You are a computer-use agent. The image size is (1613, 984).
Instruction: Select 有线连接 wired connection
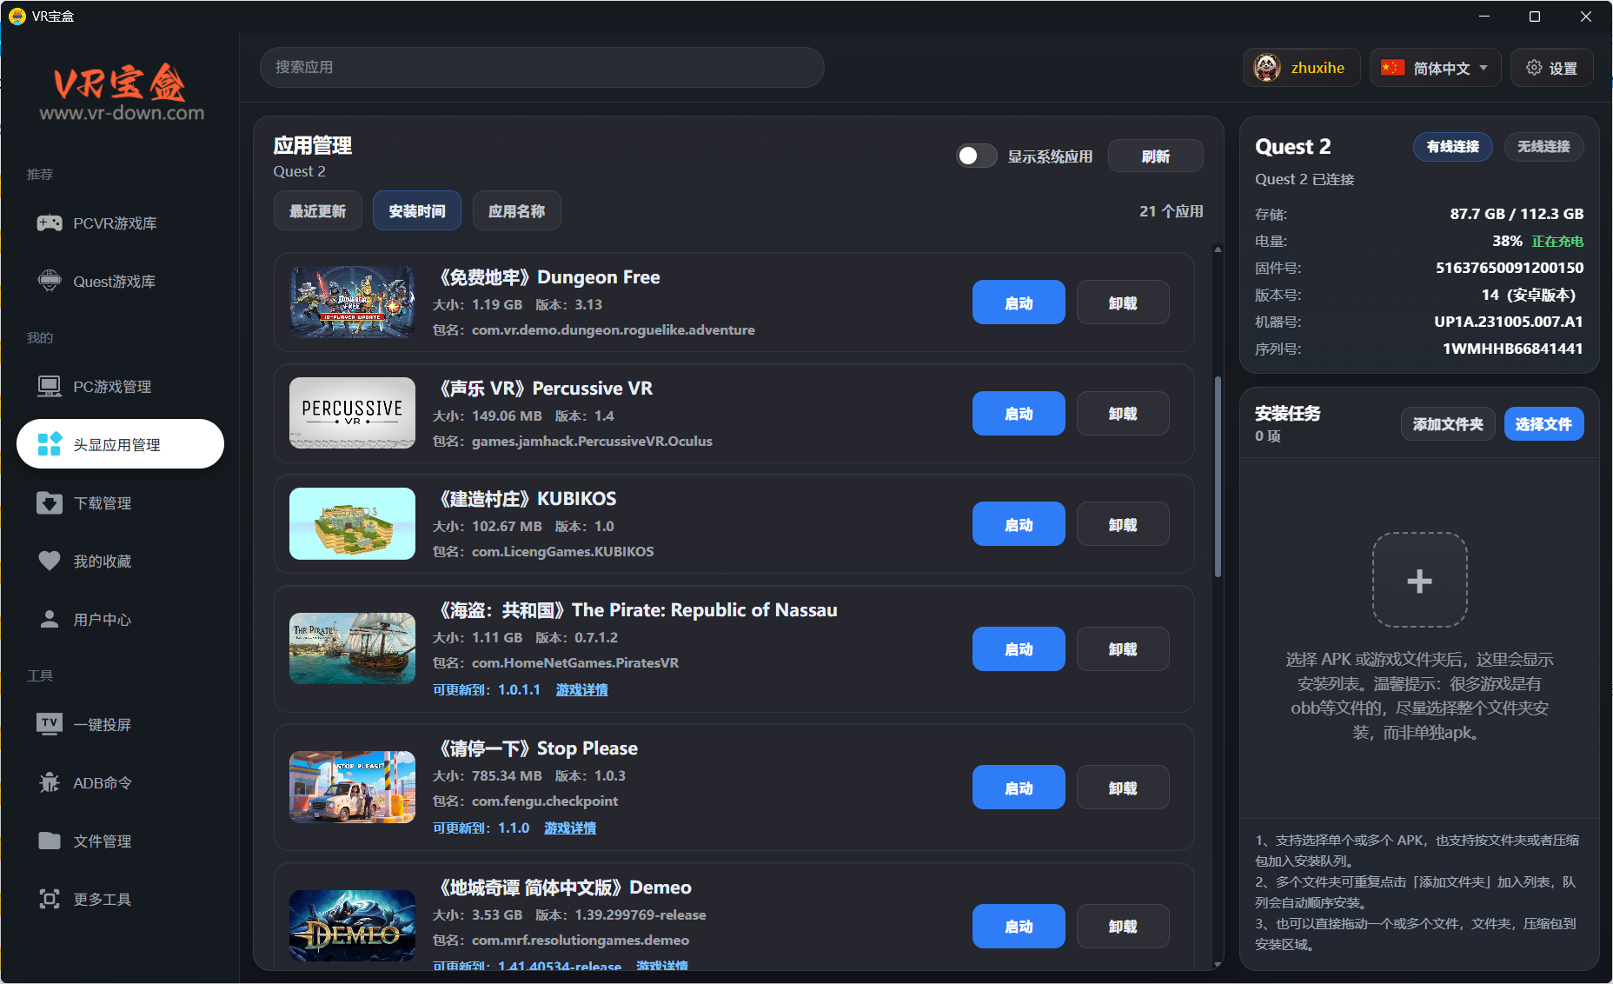click(x=1452, y=146)
